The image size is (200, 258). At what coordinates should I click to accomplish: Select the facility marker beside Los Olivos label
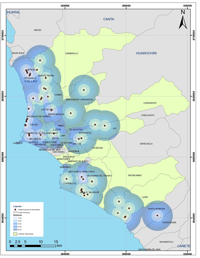pyautogui.click(x=51, y=110)
